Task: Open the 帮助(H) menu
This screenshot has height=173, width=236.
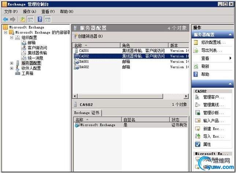Action: [x=67, y=12]
